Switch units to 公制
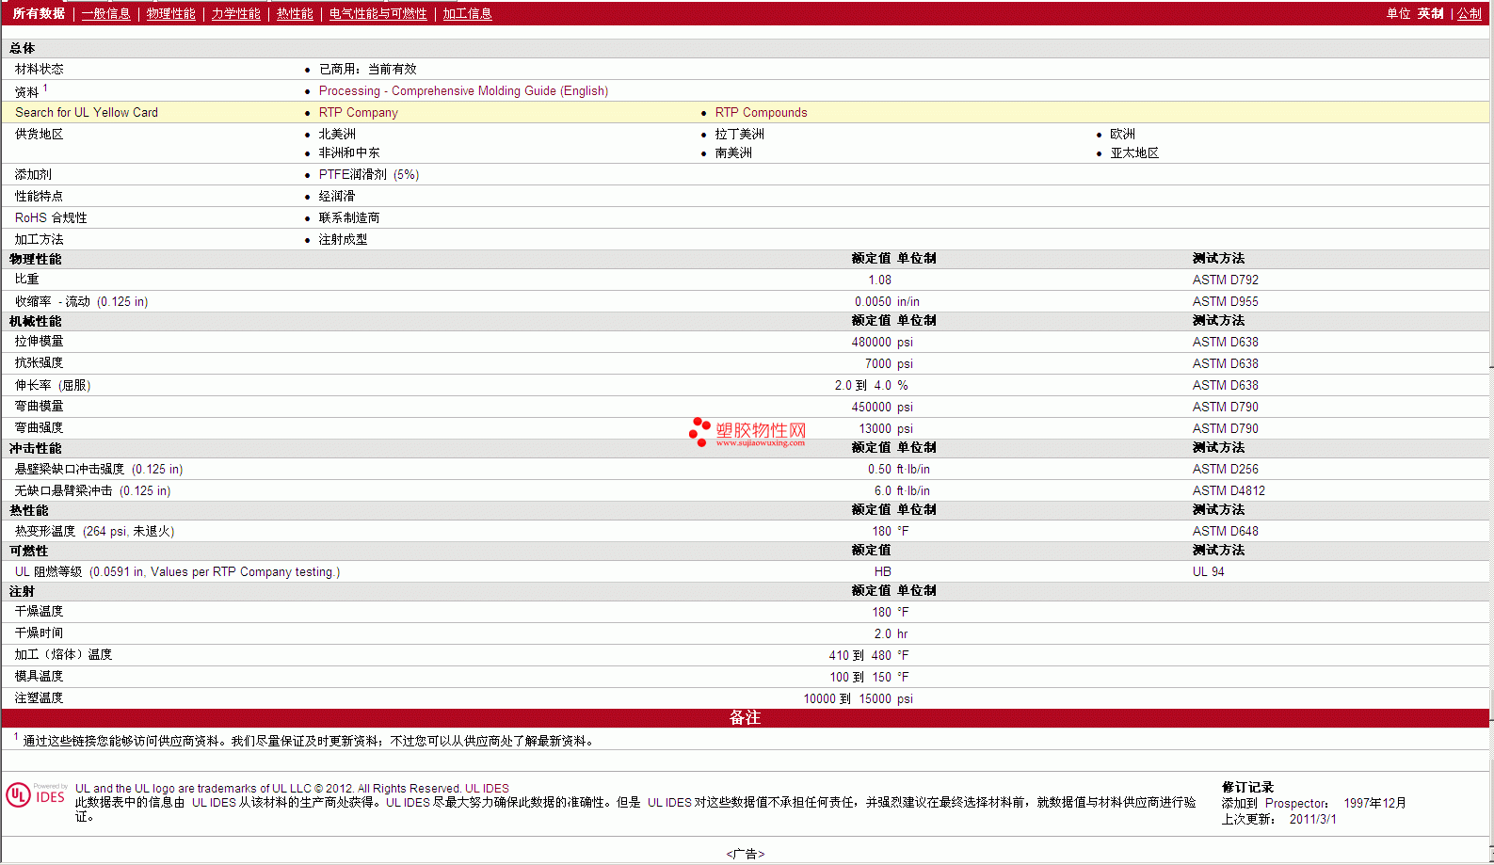 coord(1469,13)
